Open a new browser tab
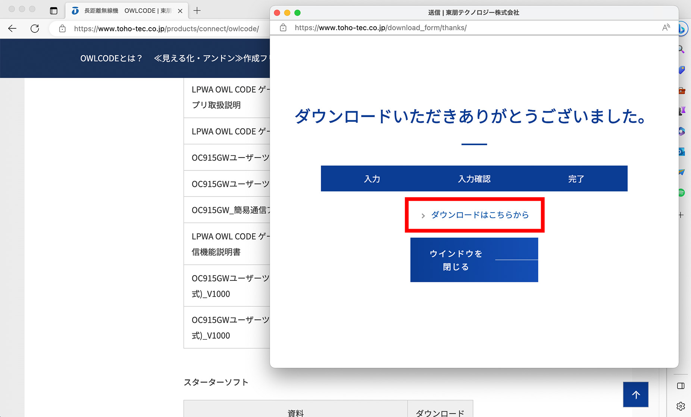The width and height of the screenshot is (691, 417). pos(197,11)
